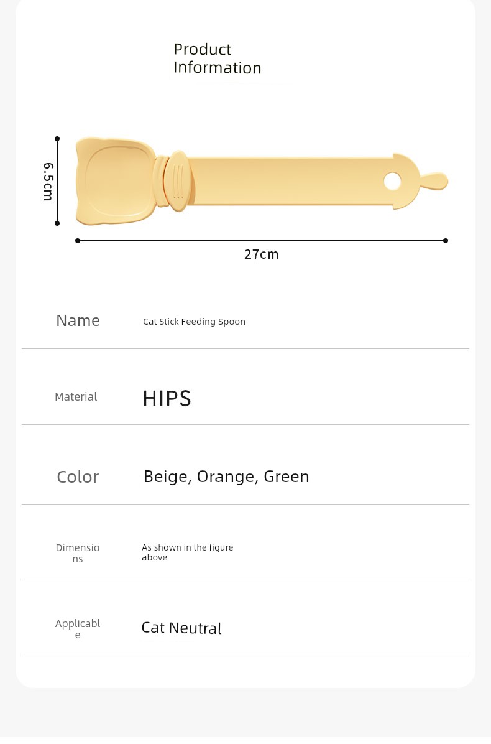Click the Applicable label
The width and height of the screenshot is (491, 744).
(x=78, y=629)
